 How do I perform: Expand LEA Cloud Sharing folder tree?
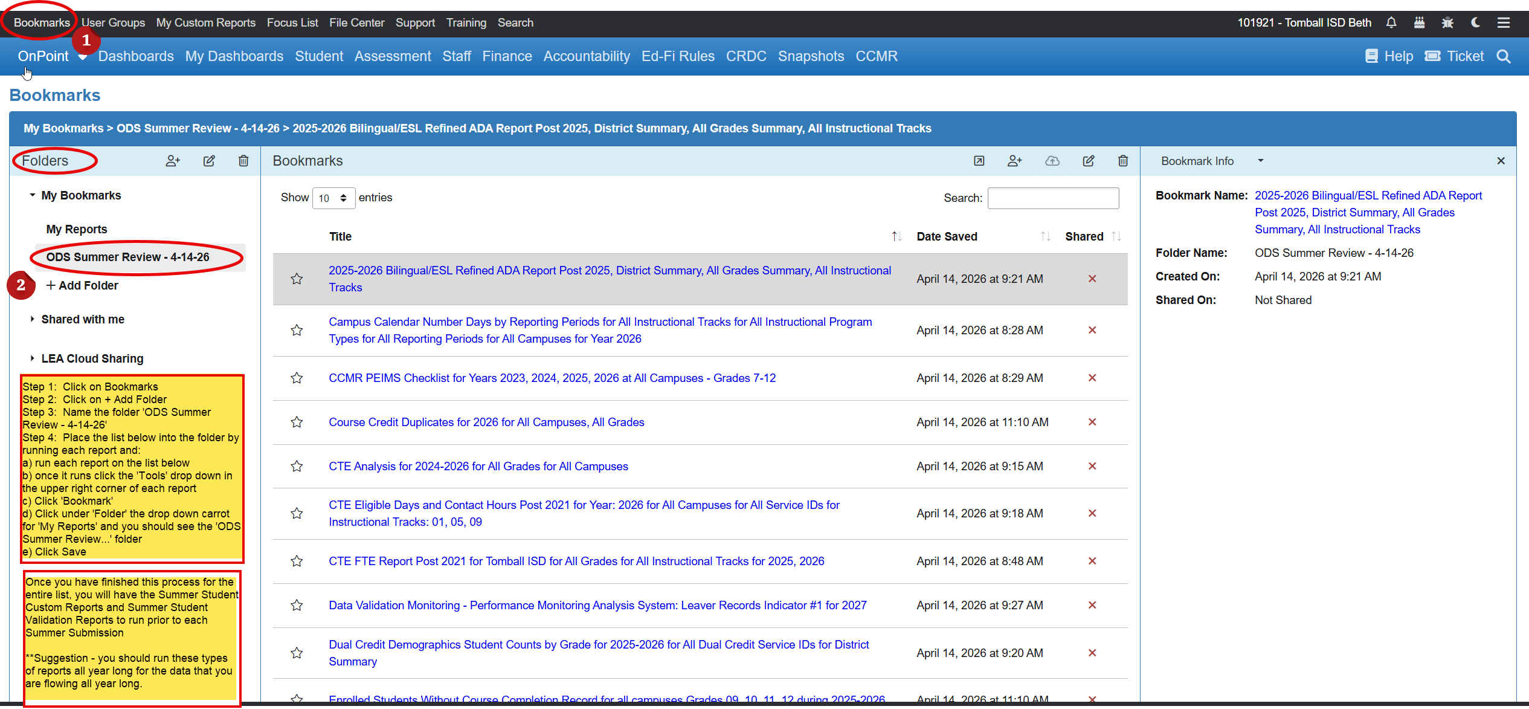[33, 358]
